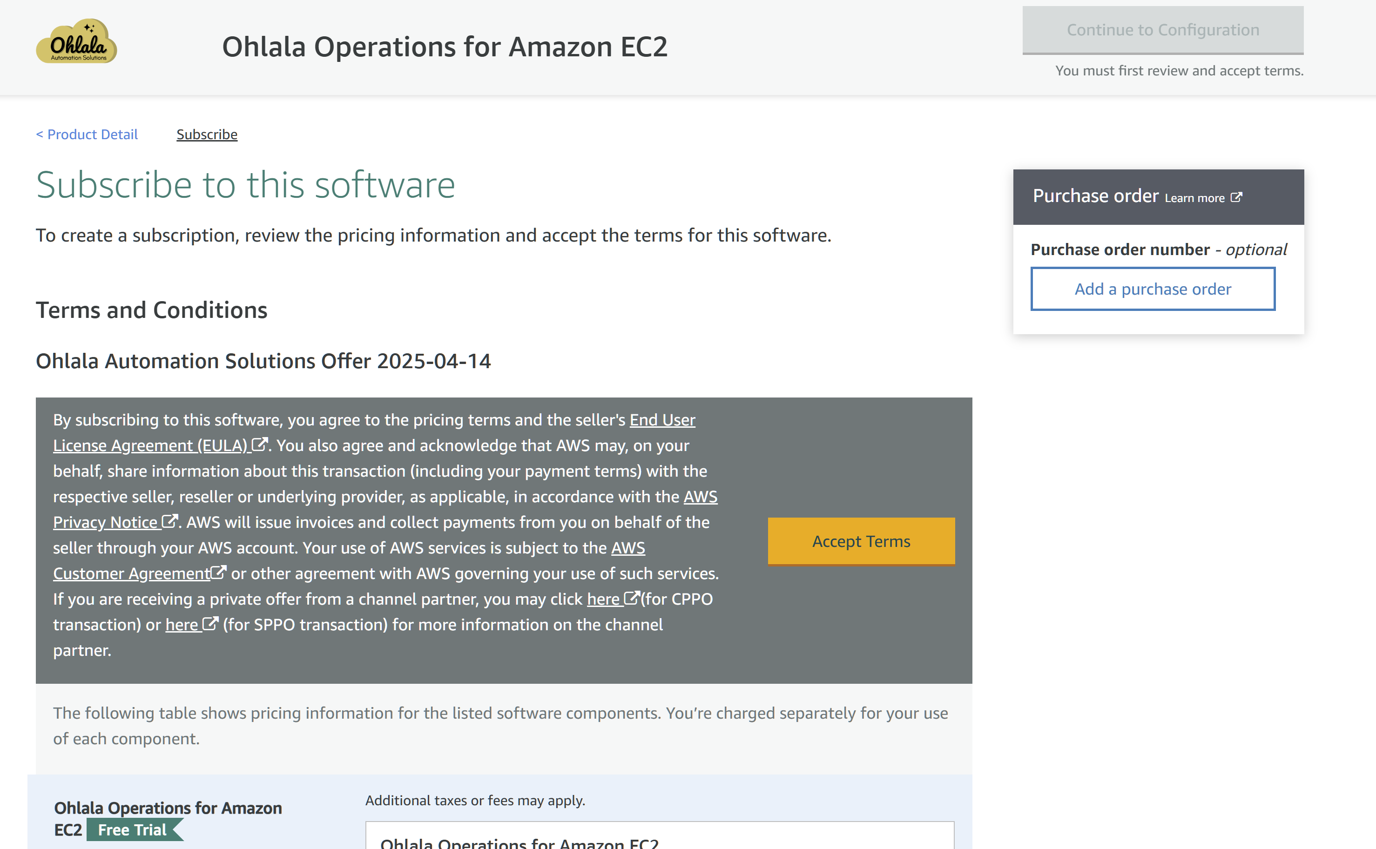Click 'You must first review and accept terms.' text
This screenshot has height=849, width=1376.
[1179, 71]
